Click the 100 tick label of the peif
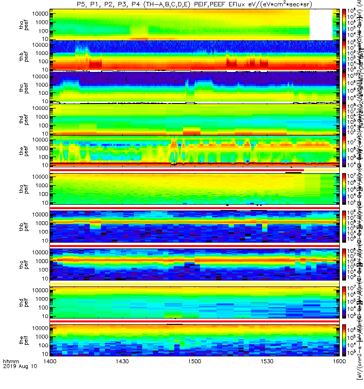This screenshot has height=389, width=364. [43, 345]
